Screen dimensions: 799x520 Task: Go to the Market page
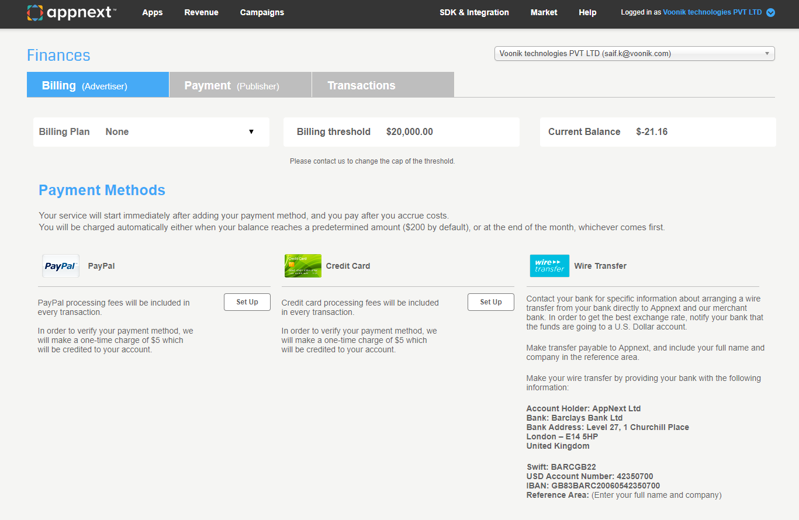pos(544,12)
